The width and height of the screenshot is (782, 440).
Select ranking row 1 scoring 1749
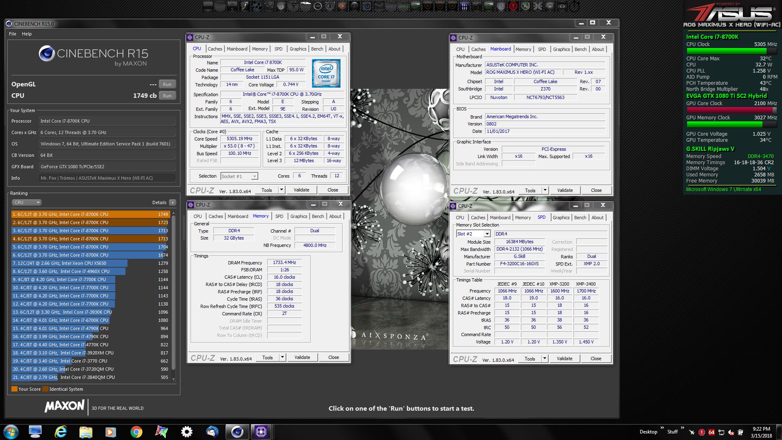click(x=90, y=214)
